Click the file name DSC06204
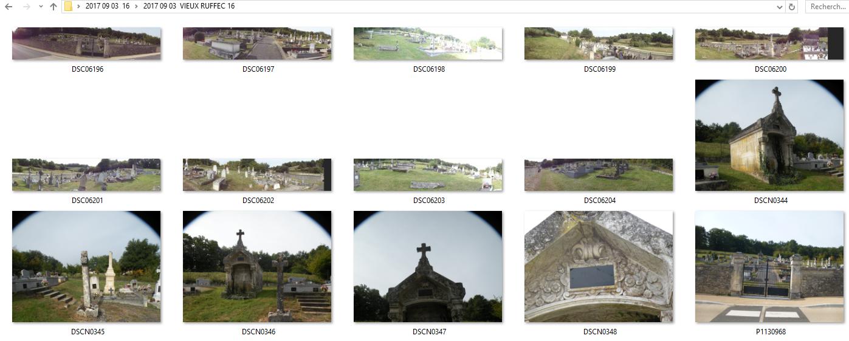849x341 pixels. (x=600, y=201)
